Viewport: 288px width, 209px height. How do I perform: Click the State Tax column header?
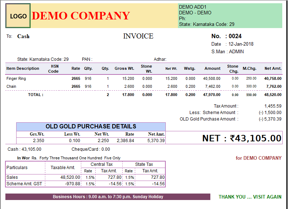point(144,164)
